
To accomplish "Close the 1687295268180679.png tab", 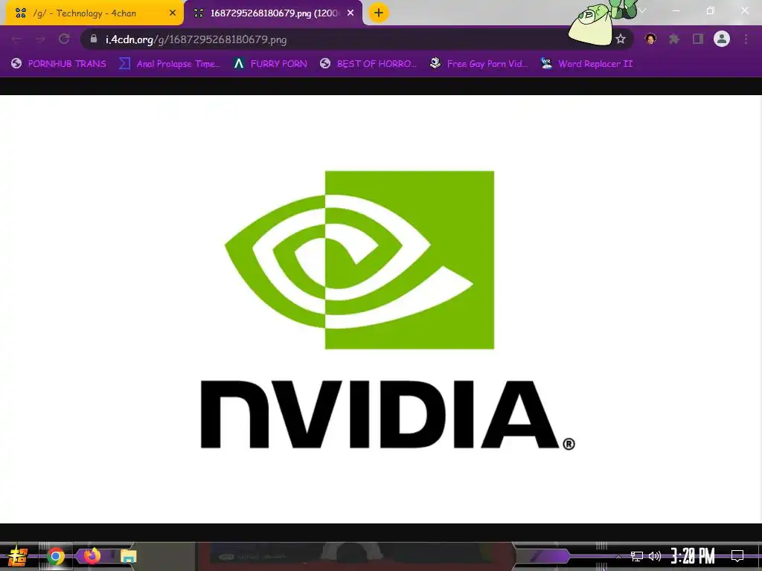I will click(x=350, y=13).
